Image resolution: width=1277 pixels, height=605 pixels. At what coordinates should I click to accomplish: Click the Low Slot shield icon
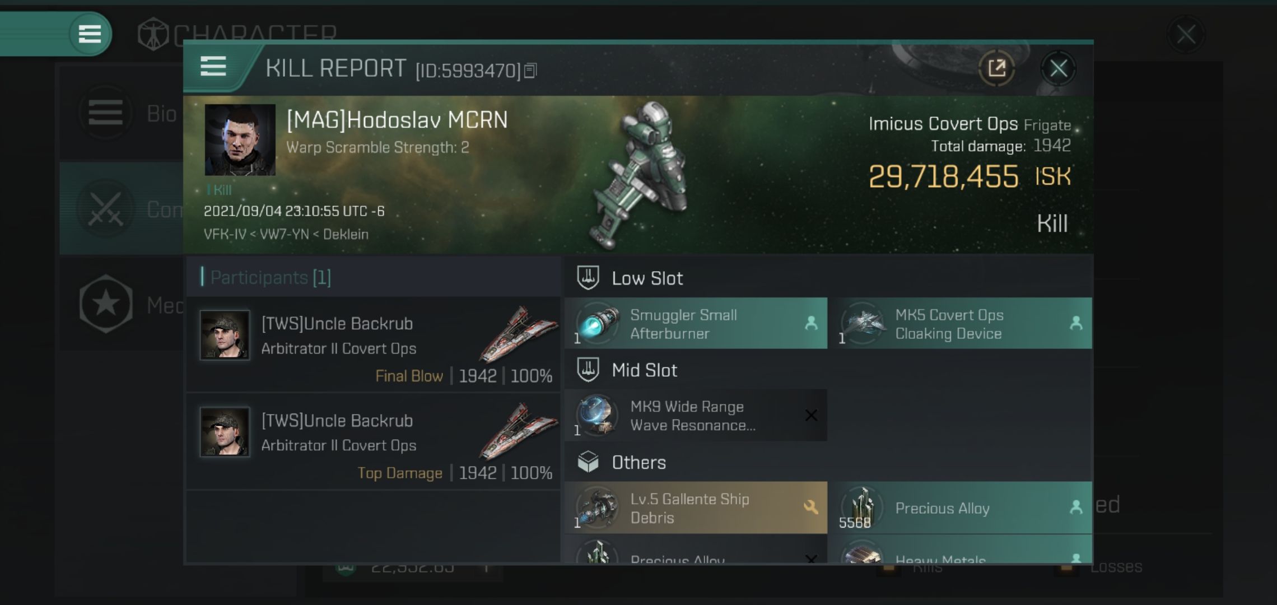click(x=587, y=278)
